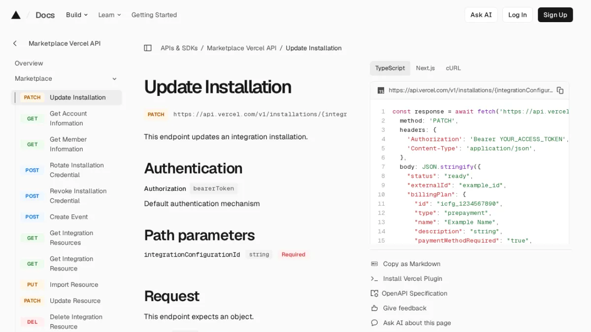Click Marketplace Vercel API sidebar title
This screenshot has width=591, height=332.
pyautogui.click(x=65, y=43)
